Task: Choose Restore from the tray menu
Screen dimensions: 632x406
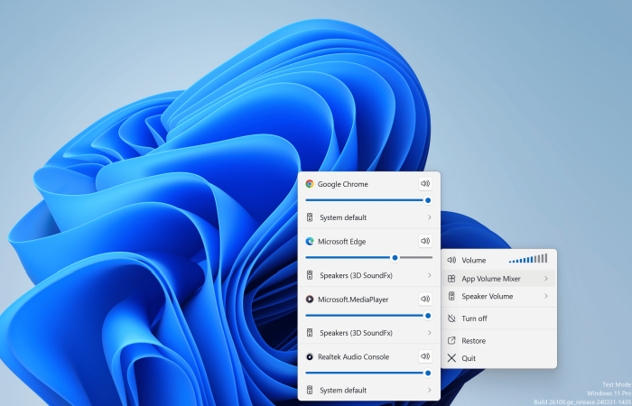Action: [x=499, y=341]
